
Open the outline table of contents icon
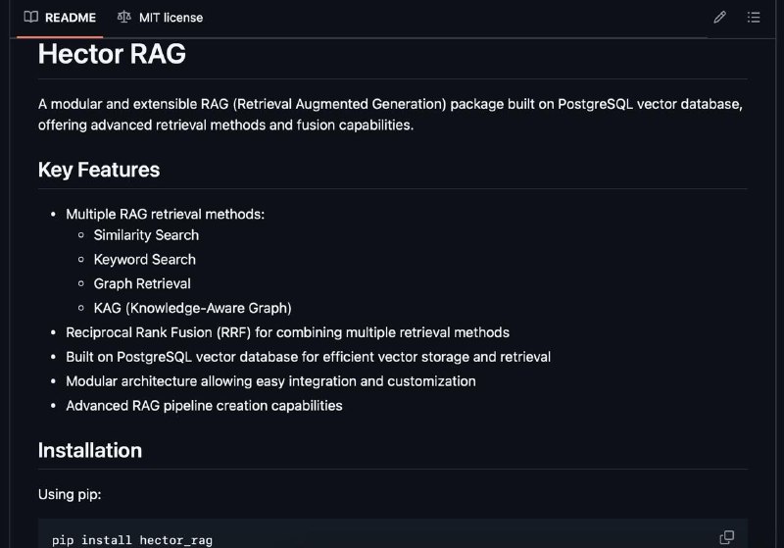(x=754, y=18)
